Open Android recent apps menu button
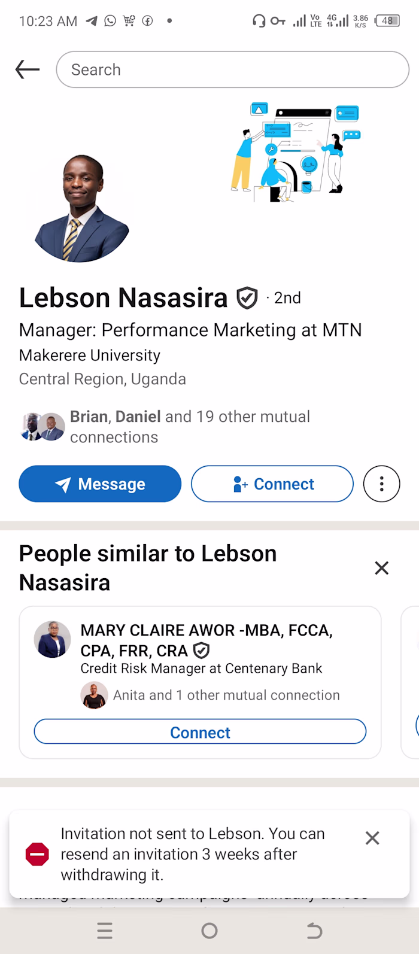419x954 pixels. (105, 931)
